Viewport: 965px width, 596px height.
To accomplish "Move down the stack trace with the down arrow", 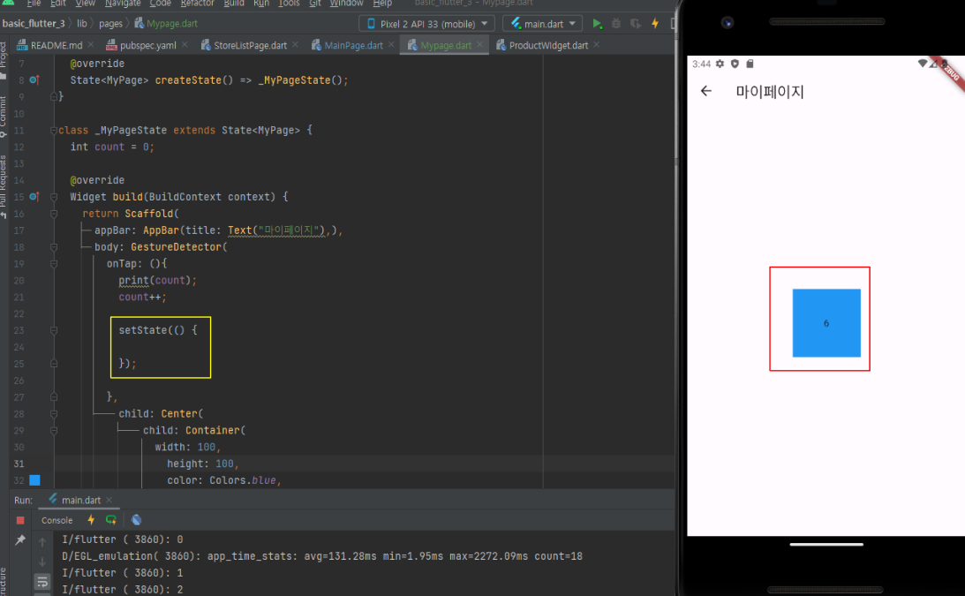I will coord(42,562).
